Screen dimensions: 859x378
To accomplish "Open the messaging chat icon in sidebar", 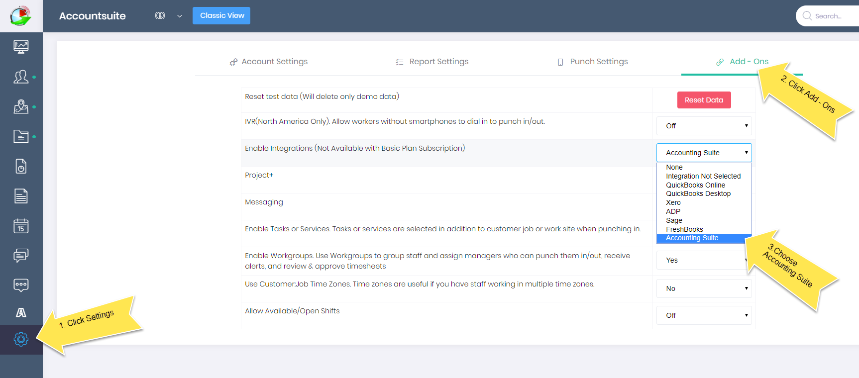I will point(21,256).
